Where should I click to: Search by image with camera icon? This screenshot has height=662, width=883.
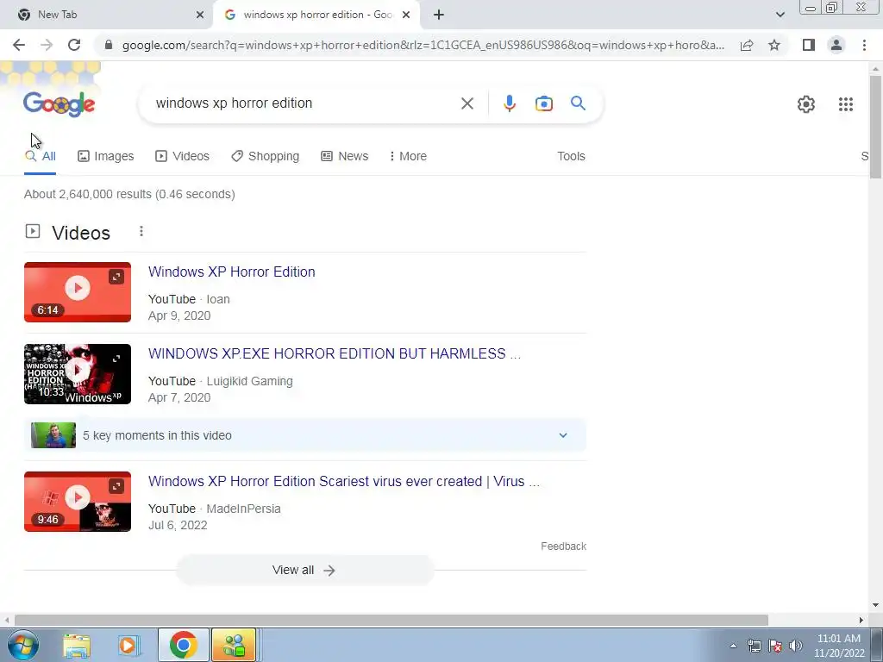pos(544,103)
